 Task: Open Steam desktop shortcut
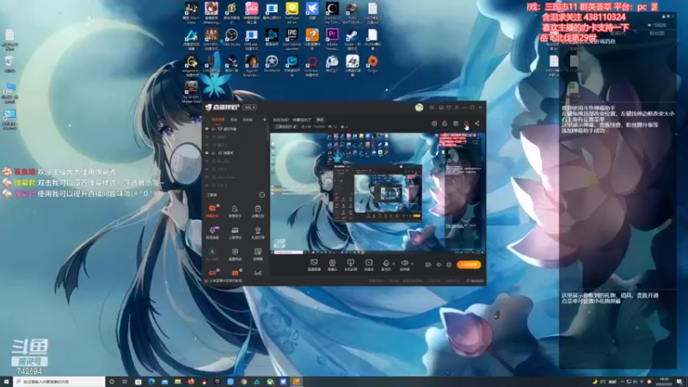[352, 38]
